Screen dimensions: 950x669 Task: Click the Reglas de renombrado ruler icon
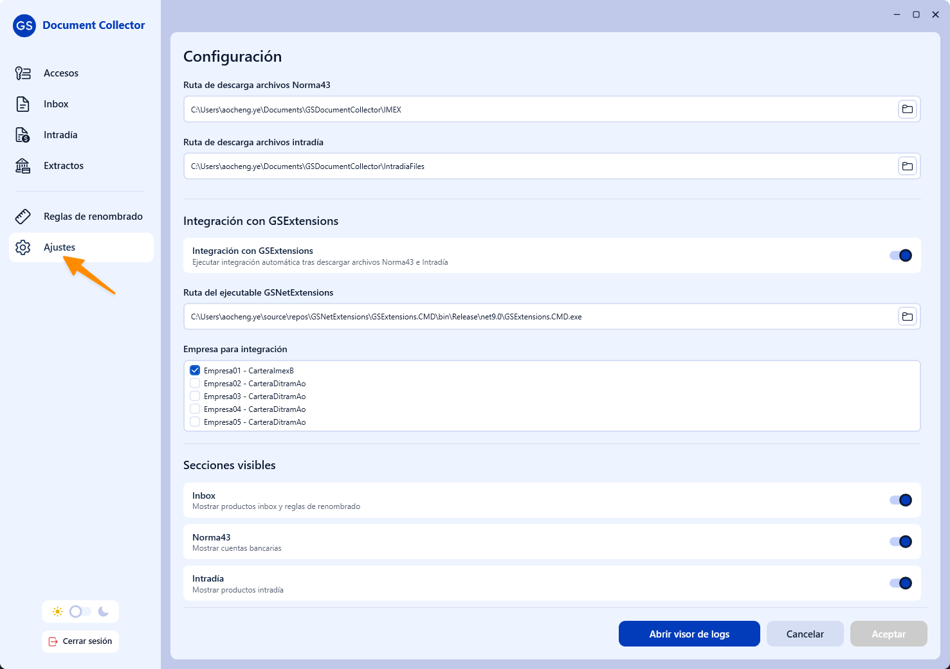coord(23,217)
